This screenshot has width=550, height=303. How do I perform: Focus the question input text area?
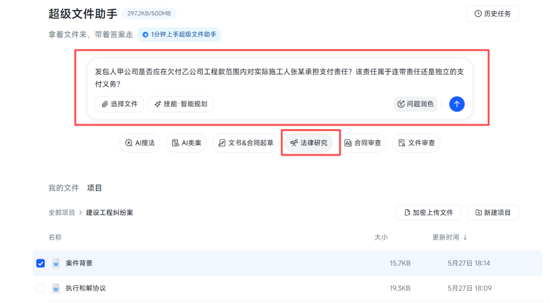coord(280,78)
